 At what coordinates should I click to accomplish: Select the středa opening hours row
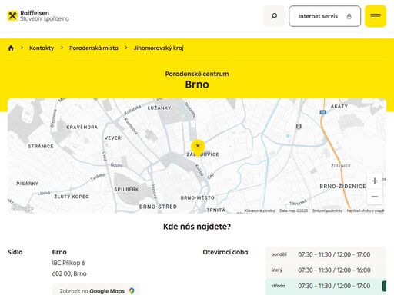326,286
